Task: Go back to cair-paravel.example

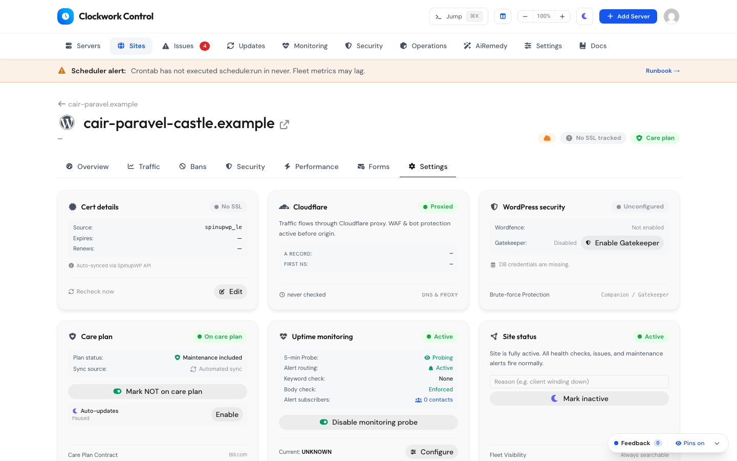Action: point(98,104)
